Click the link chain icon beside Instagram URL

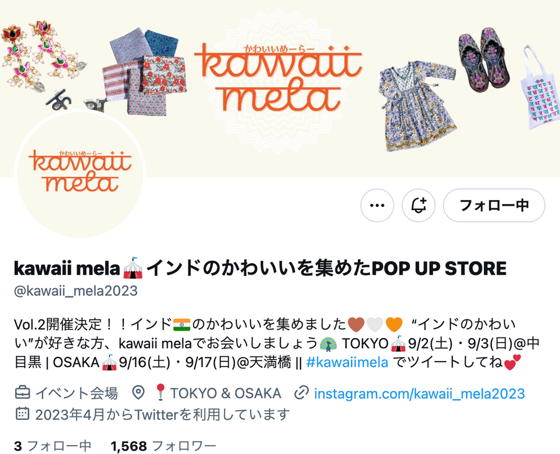pos(301,393)
